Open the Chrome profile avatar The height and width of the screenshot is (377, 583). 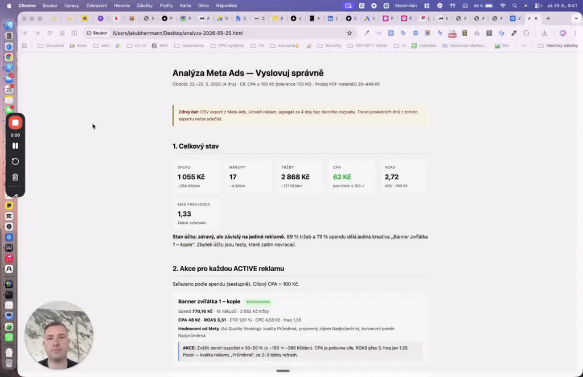tap(563, 33)
